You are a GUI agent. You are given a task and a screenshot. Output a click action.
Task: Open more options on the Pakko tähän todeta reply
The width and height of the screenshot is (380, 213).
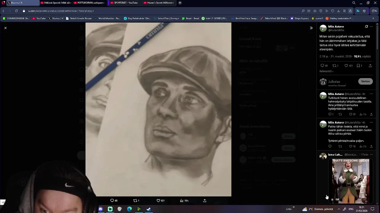click(x=371, y=122)
